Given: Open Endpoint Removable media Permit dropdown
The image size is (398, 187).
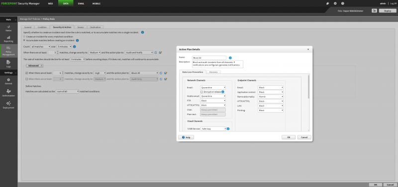Looking at the screenshot, I should [271, 97].
